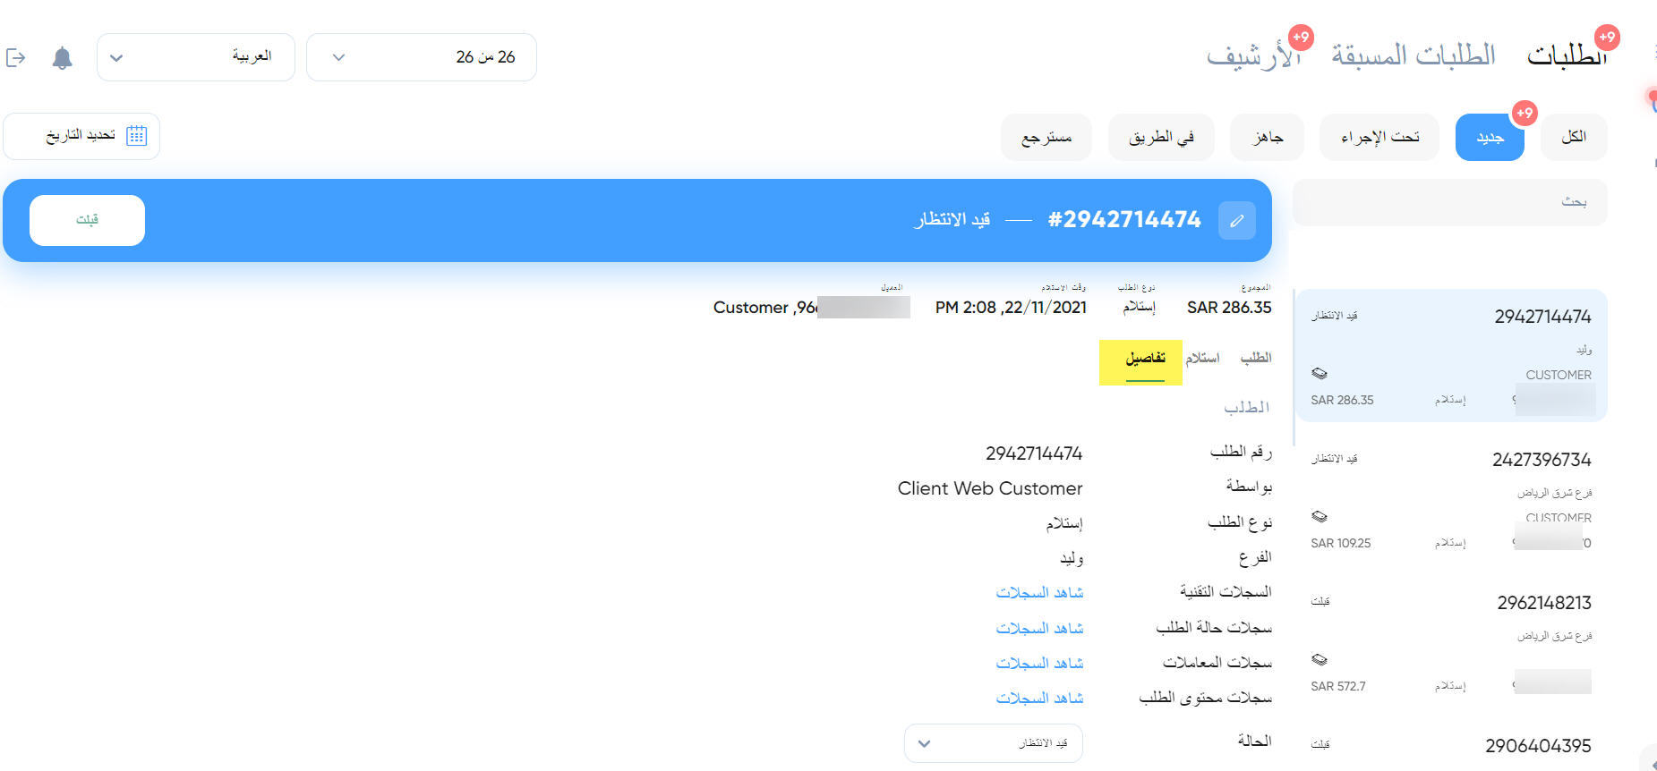The height and width of the screenshot is (771, 1657).
Task: Click the تحديد التاريخ date button
Action: (81, 136)
